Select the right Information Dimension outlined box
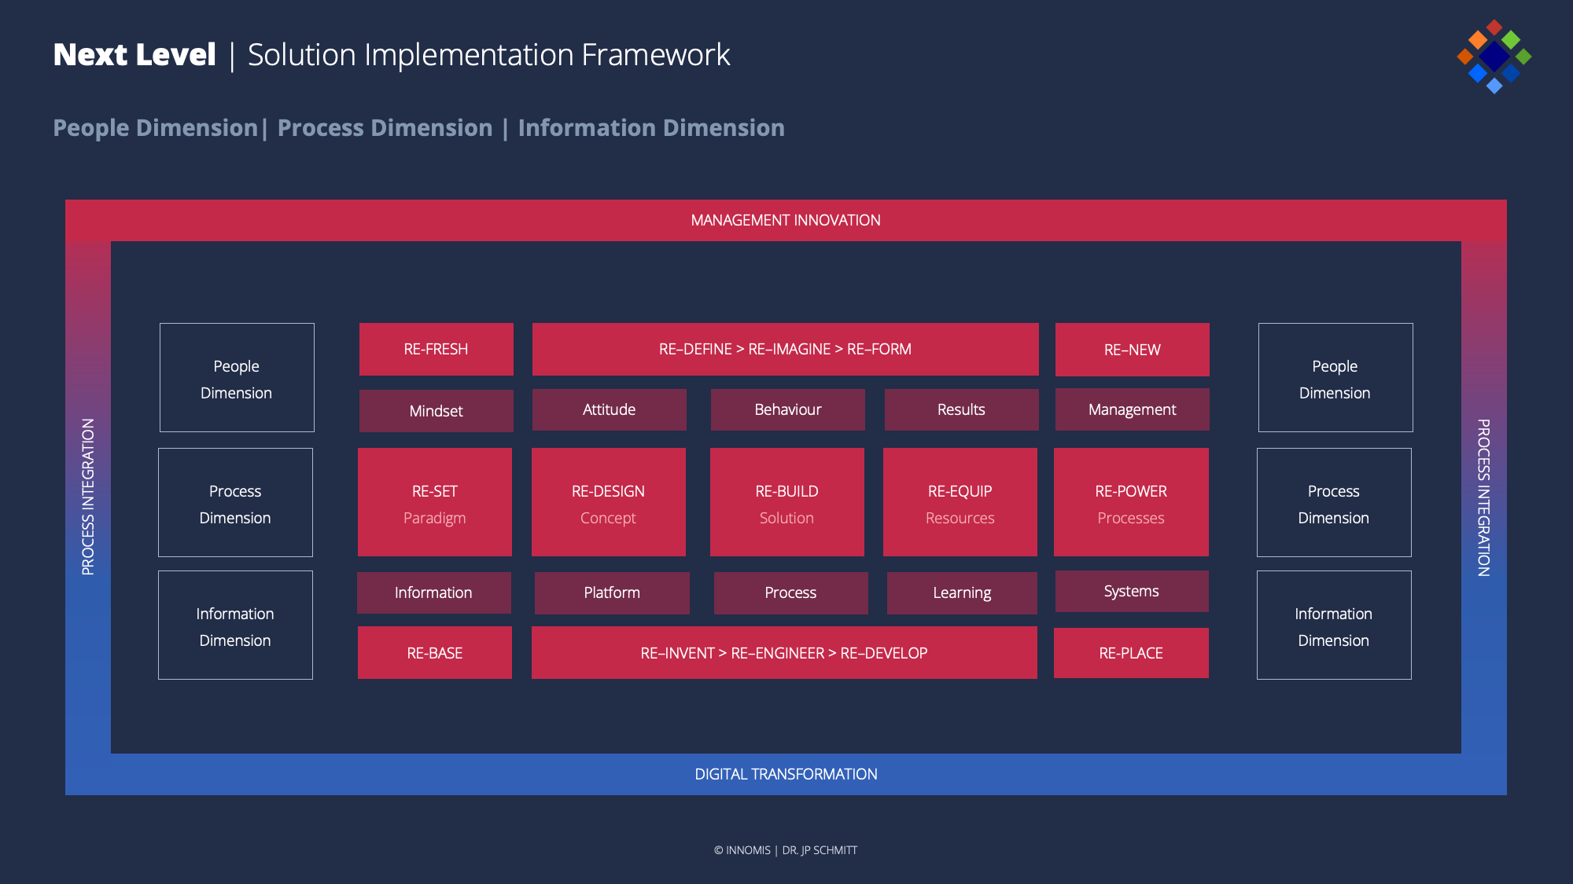Screen dimensions: 1573x884 [x=1333, y=625]
